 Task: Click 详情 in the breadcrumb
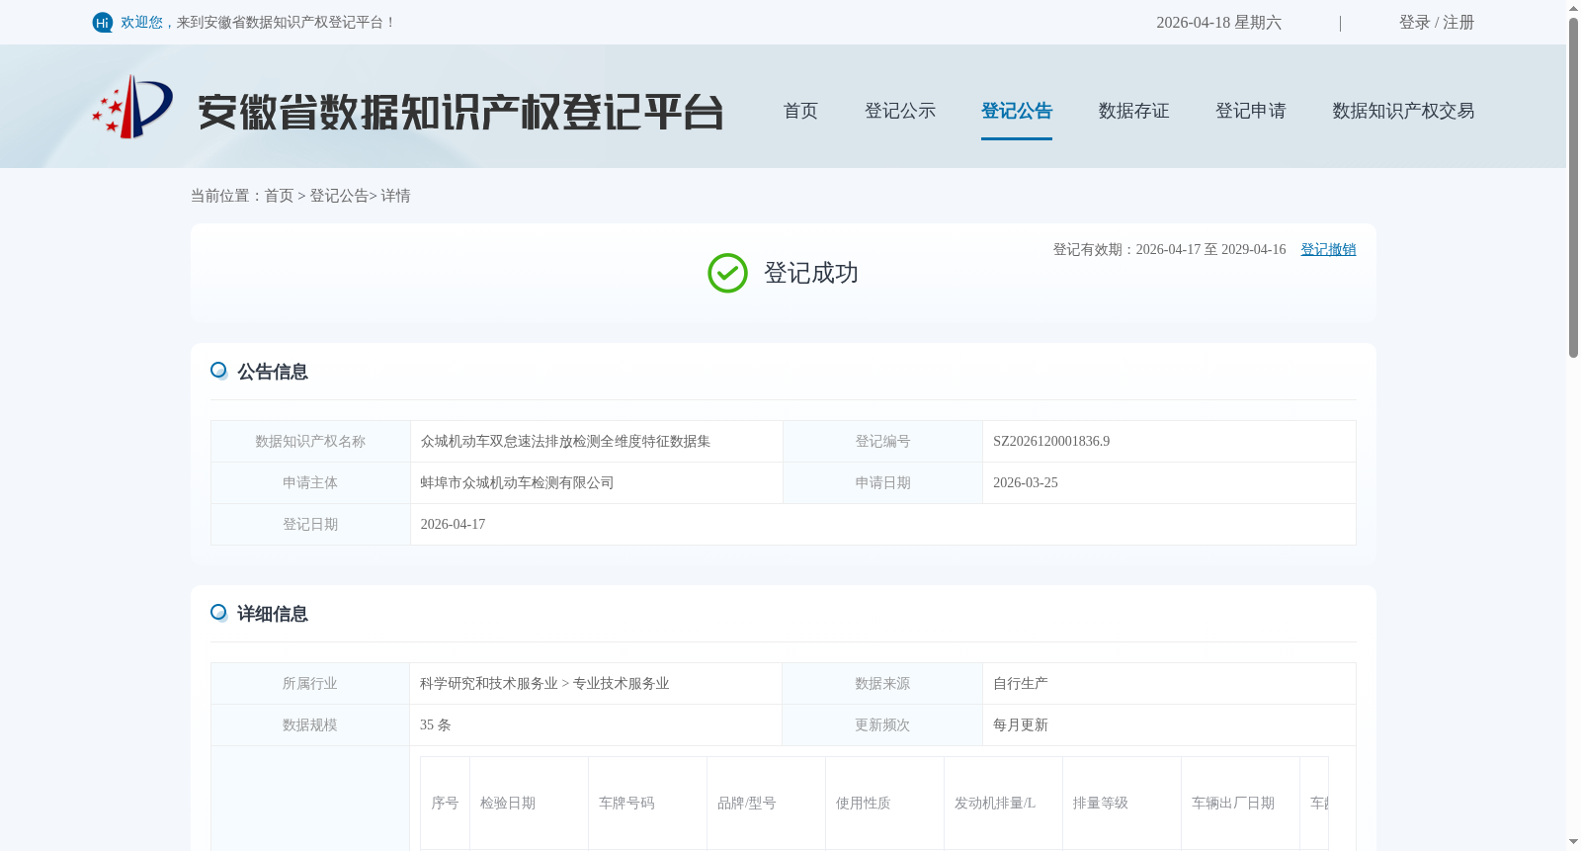(x=395, y=196)
